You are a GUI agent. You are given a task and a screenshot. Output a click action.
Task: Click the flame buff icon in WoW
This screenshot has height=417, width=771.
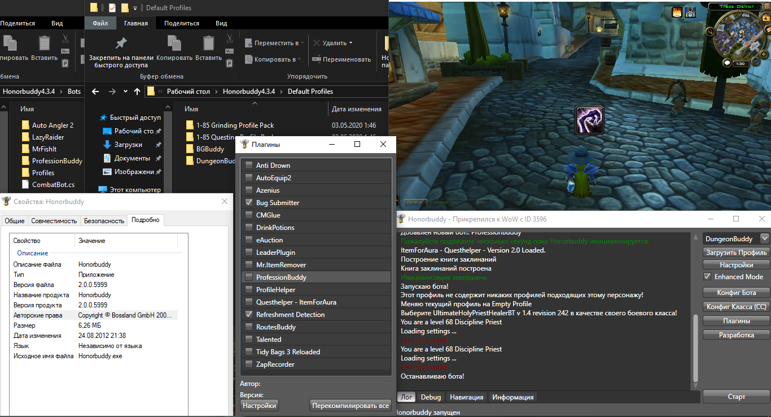[x=677, y=11]
